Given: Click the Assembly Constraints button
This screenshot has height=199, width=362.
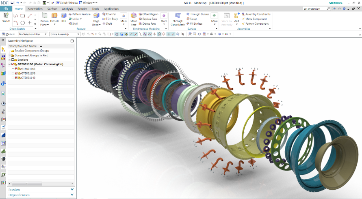Looking at the screenshot, I should [256, 14].
